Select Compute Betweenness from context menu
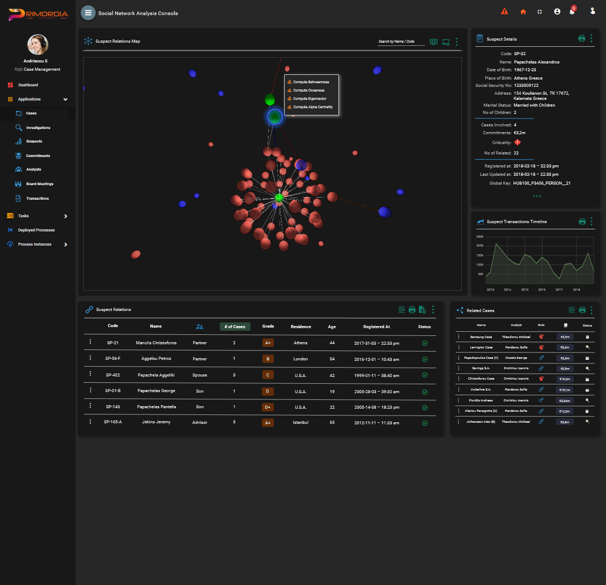Screen dimensions: 606x585 coord(311,82)
